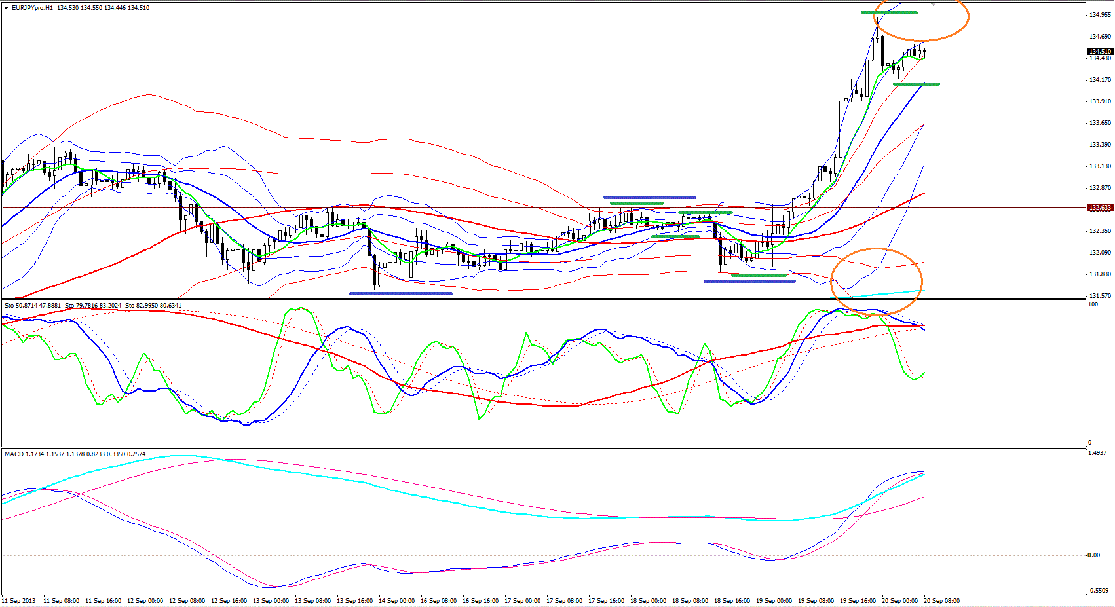Click the 133.390 price scale label
Image resolution: width=1115 pixels, height=607 pixels.
[1100, 145]
